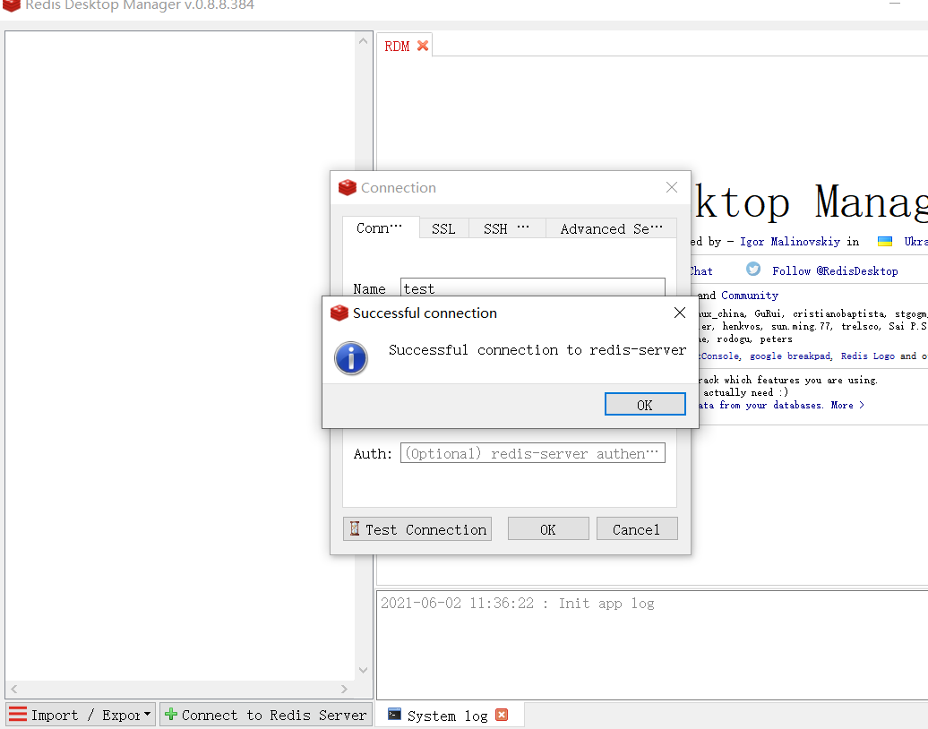Image resolution: width=928 pixels, height=729 pixels.
Task: Open the Igor Malinovskiy link
Action: click(x=790, y=242)
